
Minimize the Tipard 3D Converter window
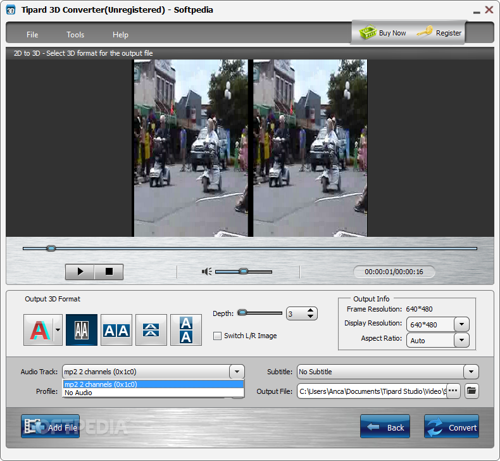[x=477, y=11]
